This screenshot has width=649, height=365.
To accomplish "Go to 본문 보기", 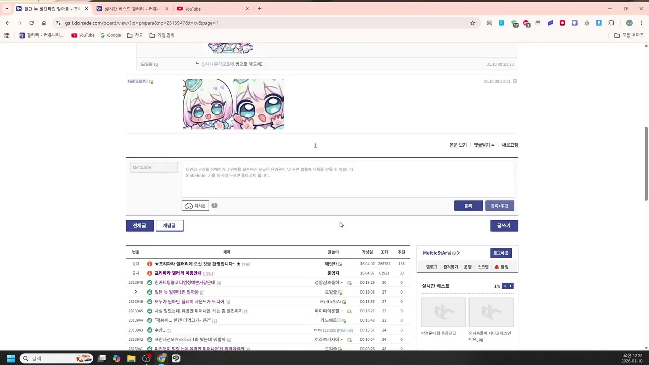I will (x=458, y=145).
